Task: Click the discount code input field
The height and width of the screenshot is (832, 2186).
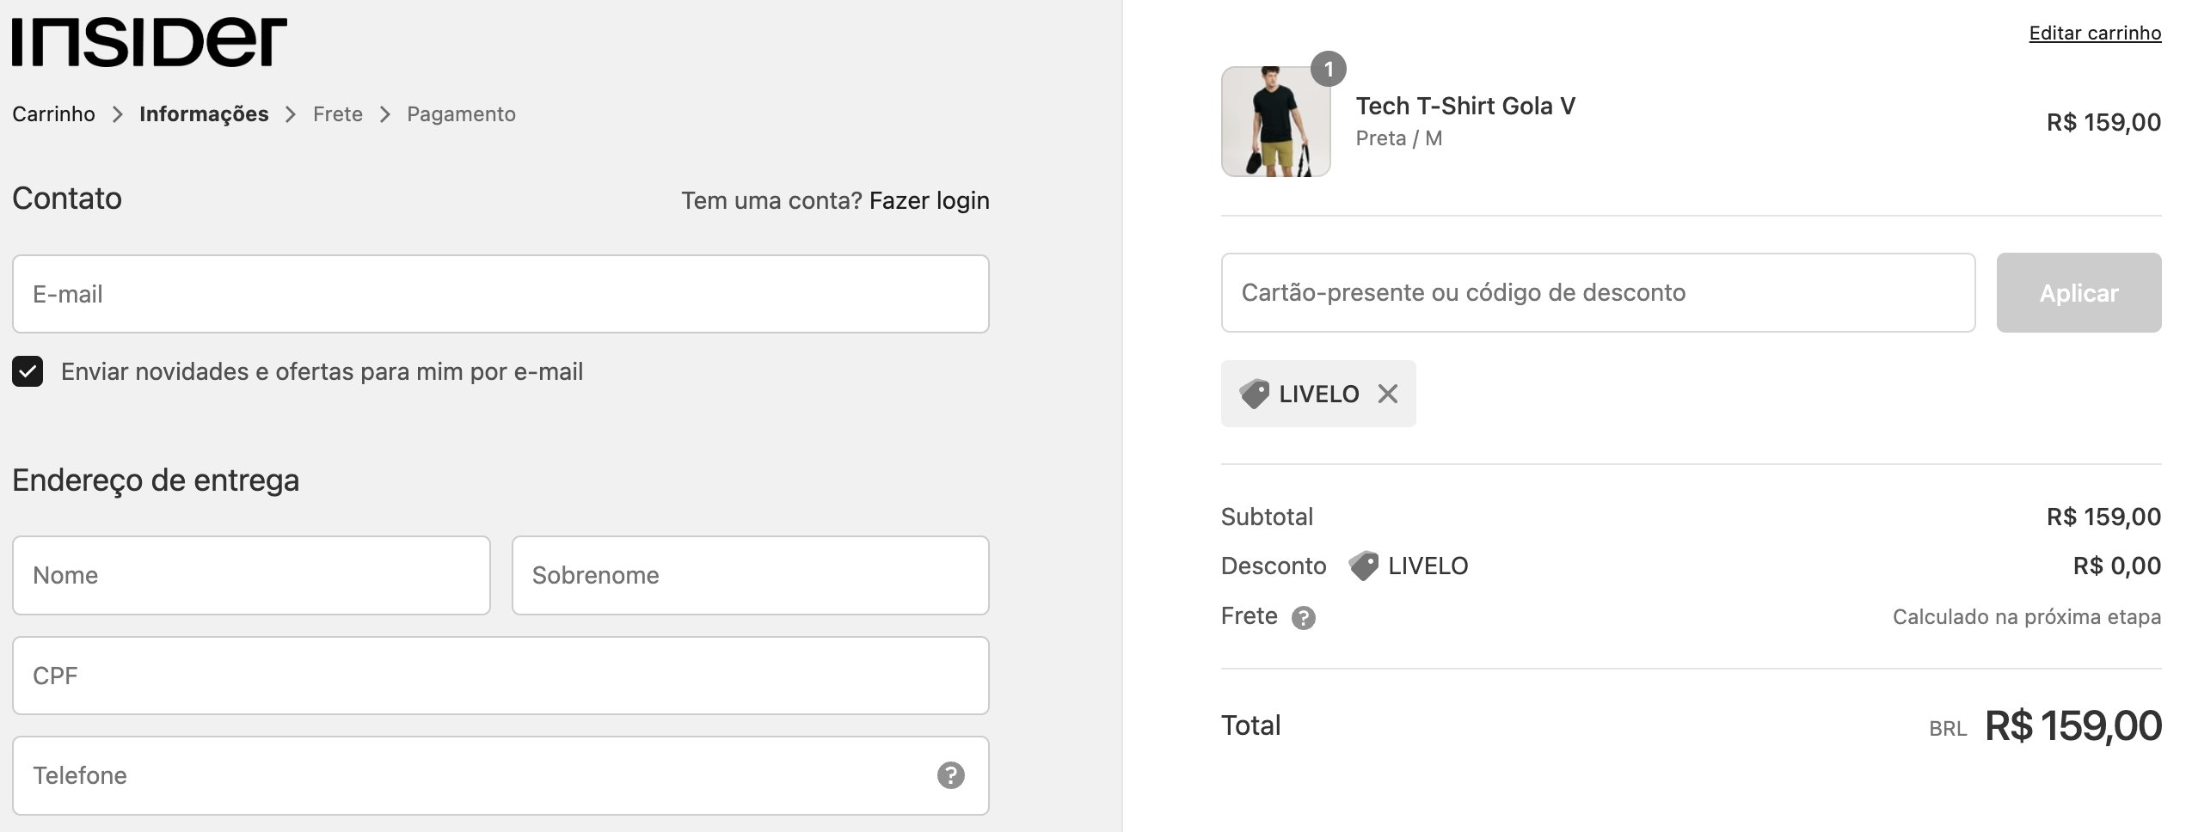Action: (x=1598, y=292)
